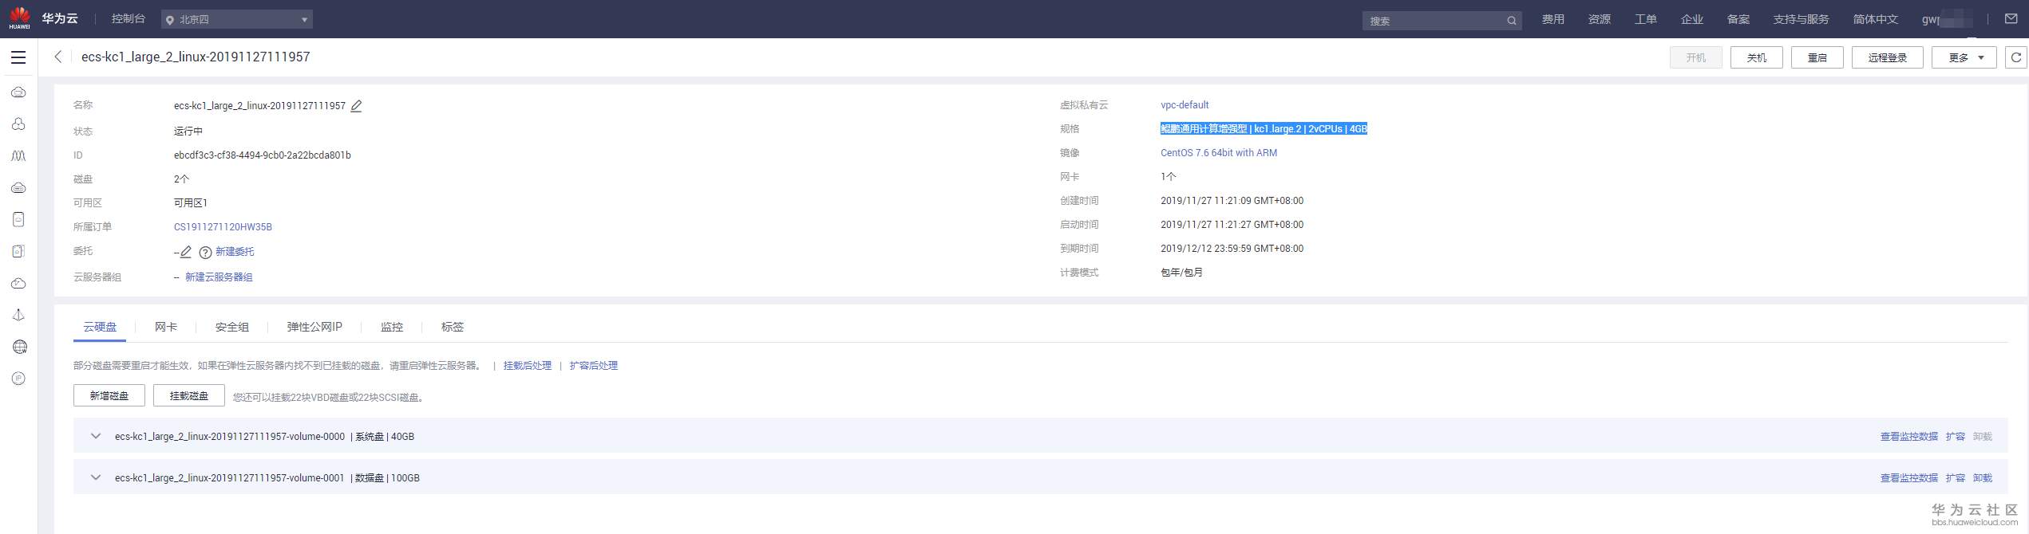Click the 新建委托 link
2029x534 pixels.
pos(235,252)
